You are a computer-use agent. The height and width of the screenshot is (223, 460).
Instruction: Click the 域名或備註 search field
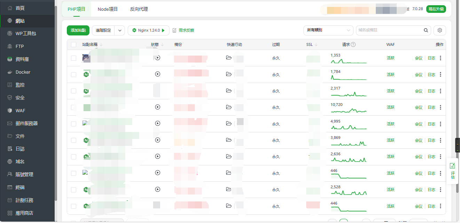click(389, 30)
